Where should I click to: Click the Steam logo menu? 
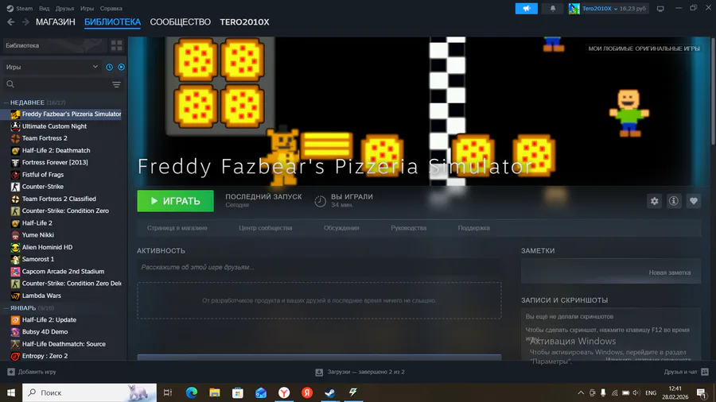click(10, 8)
